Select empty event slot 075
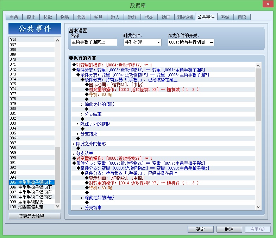The image size is (276, 238). (x=32, y=84)
